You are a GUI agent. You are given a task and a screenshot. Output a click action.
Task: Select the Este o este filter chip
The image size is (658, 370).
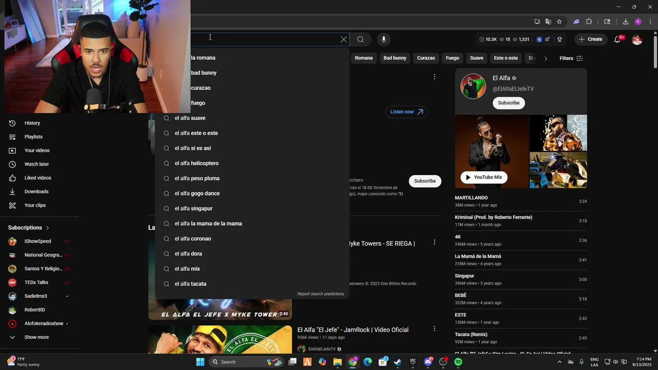coord(506,58)
